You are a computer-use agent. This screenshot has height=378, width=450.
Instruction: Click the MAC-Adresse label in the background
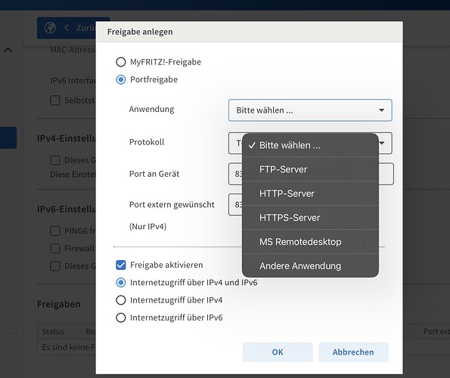tap(73, 50)
